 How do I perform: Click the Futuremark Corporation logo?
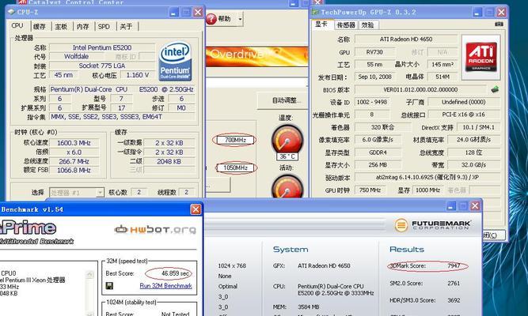433,225
